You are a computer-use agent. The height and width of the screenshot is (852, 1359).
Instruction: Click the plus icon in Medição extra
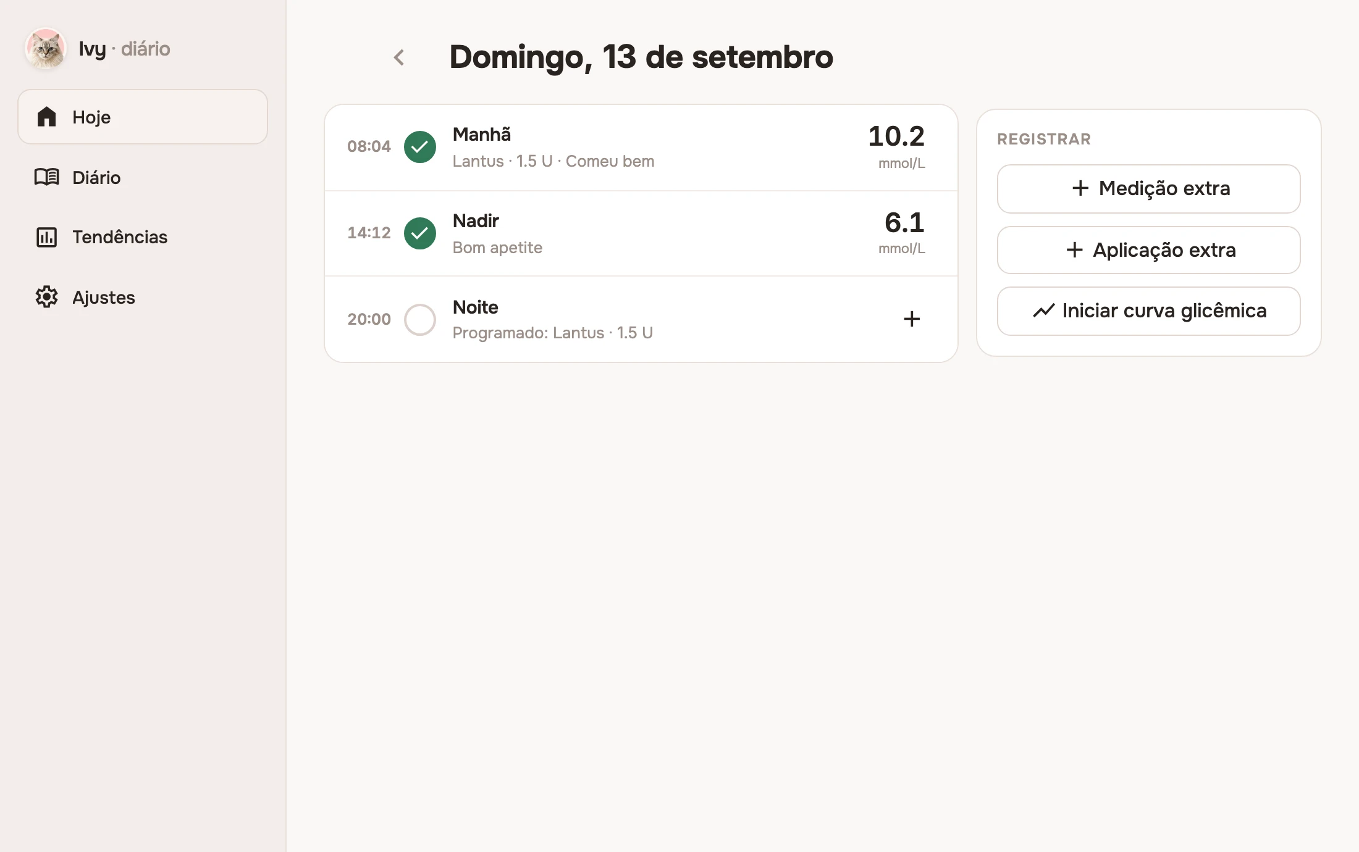coord(1080,188)
